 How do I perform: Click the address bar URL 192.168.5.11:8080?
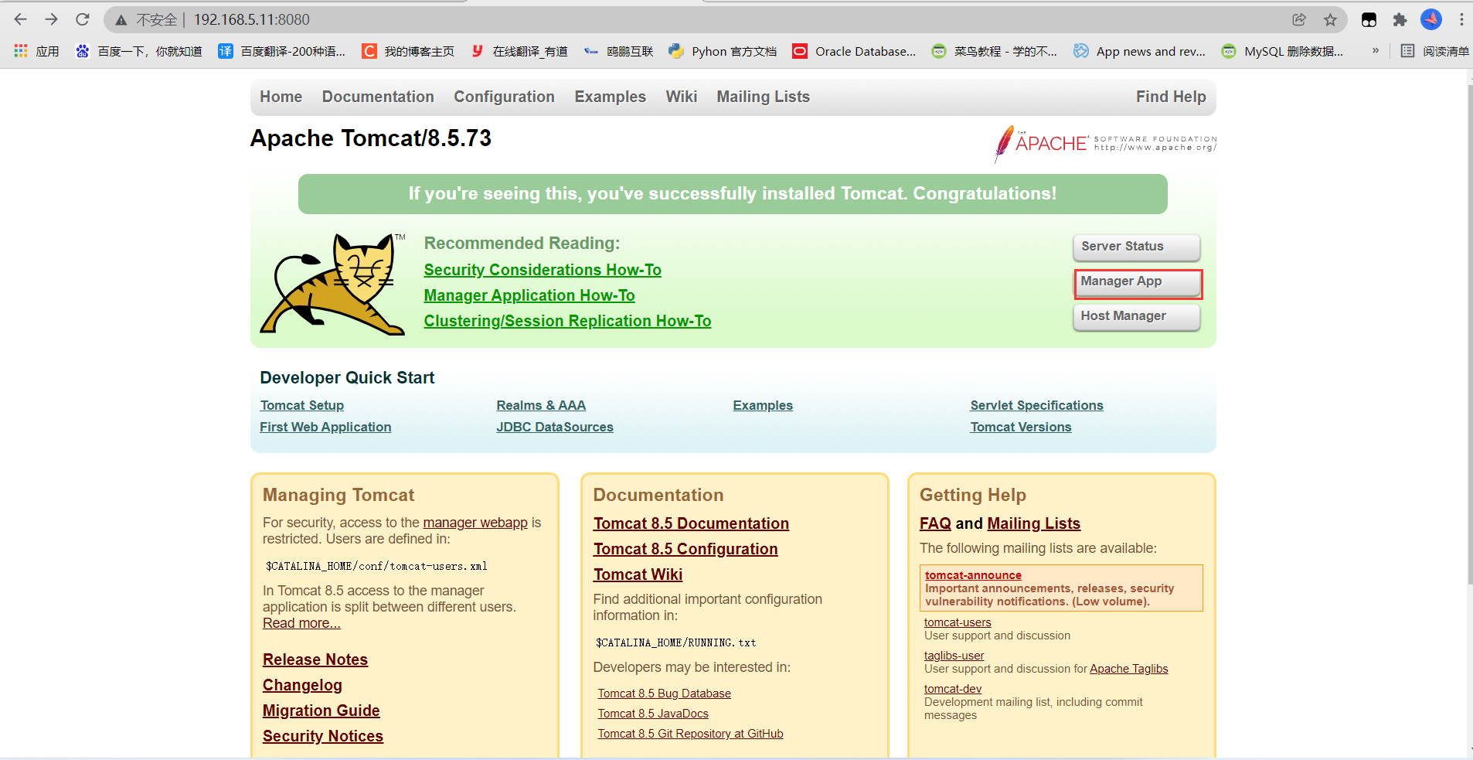point(251,19)
